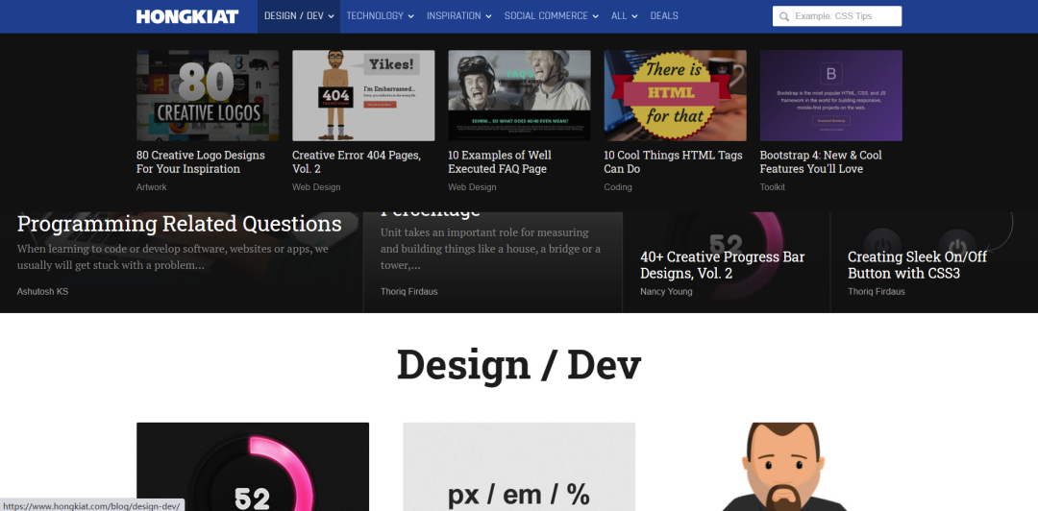1038x511 pixels.
Task: Click the Hongkiat logo
Action: click(x=187, y=16)
